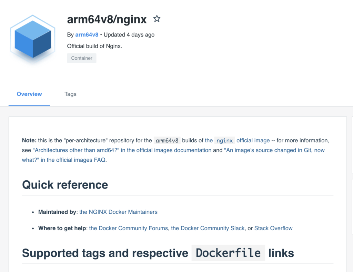Switch to the Tags tab

(70, 94)
